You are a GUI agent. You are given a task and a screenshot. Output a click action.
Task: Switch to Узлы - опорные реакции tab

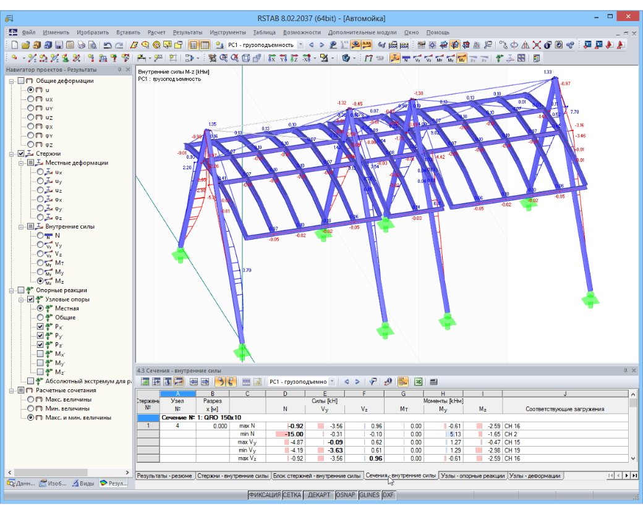pyautogui.click(x=472, y=476)
